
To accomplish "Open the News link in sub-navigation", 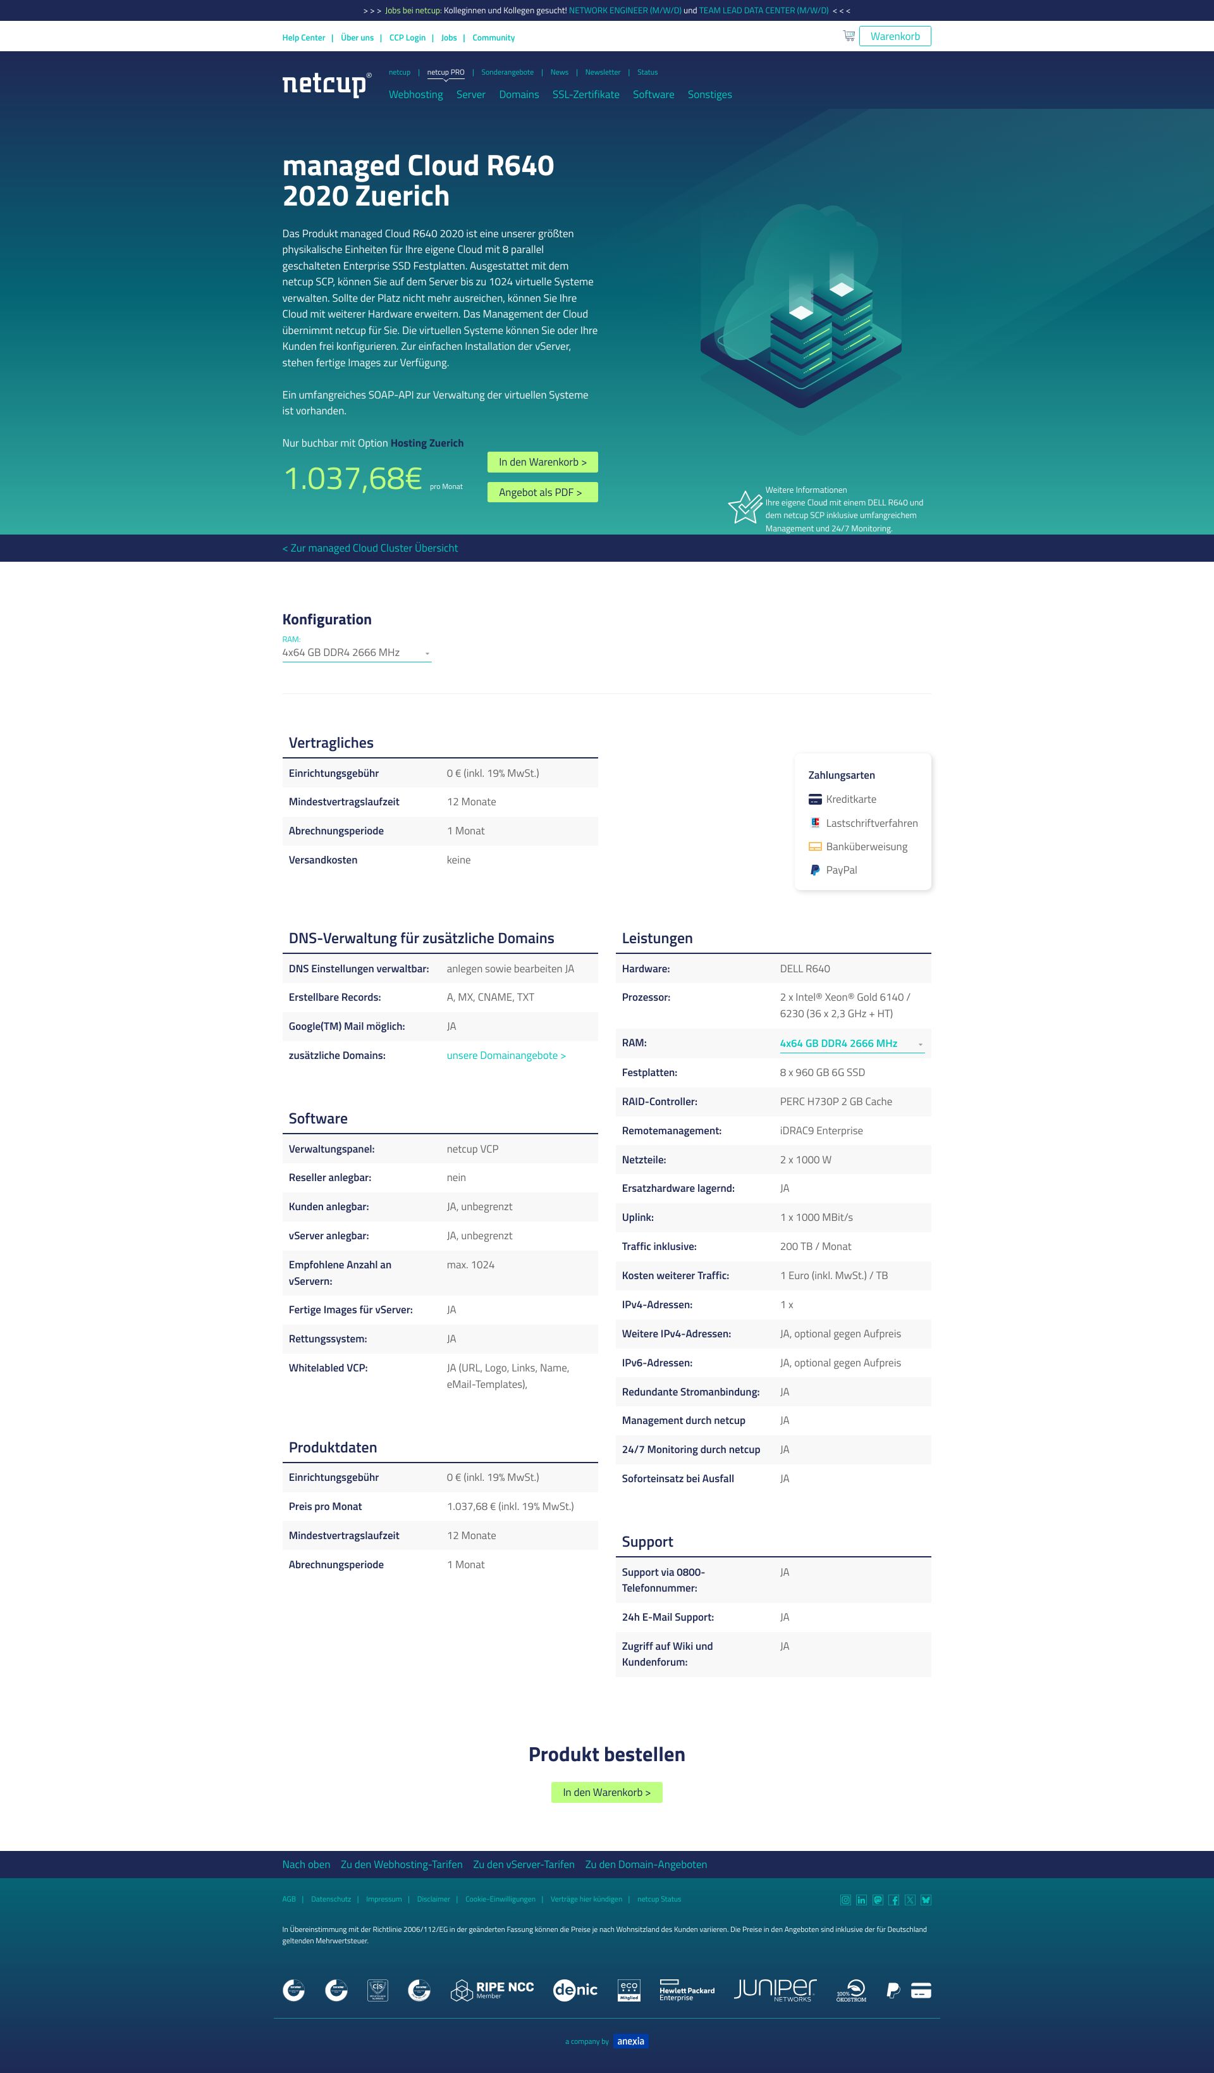I will (x=560, y=72).
